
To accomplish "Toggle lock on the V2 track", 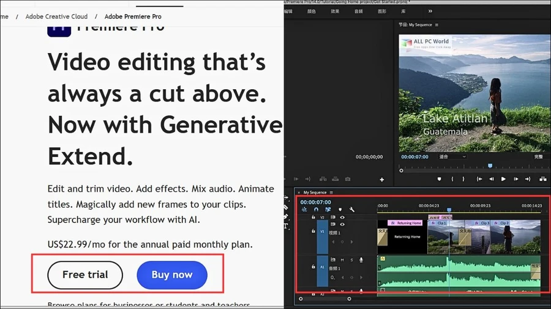I will click(x=313, y=217).
